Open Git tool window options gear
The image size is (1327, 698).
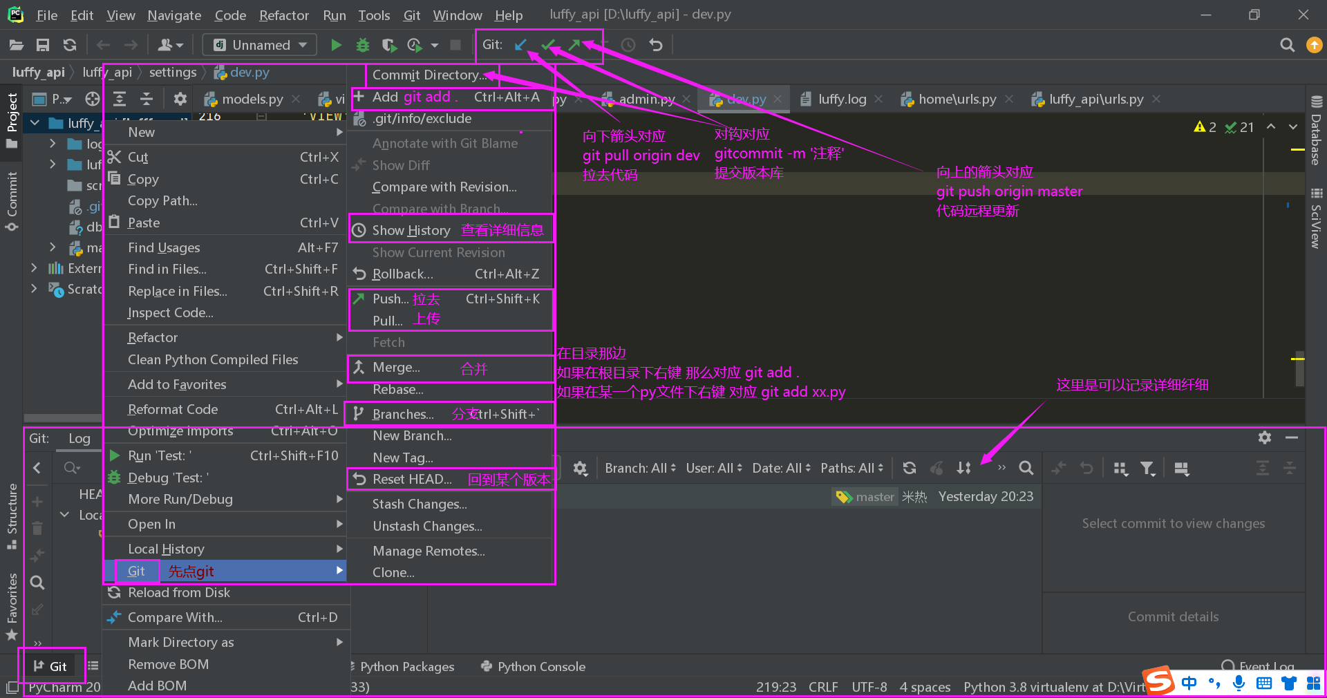point(1265,437)
